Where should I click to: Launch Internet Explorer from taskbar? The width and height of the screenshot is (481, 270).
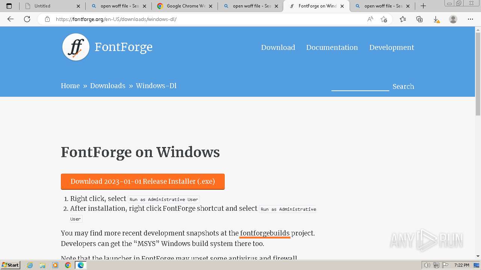coord(30,265)
